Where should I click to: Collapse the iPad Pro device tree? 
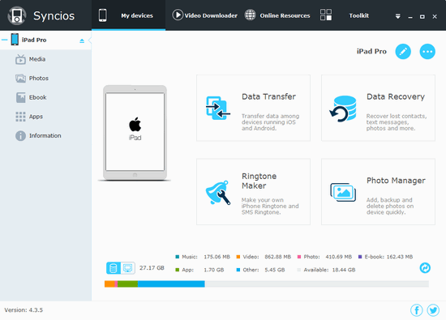(4, 40)
